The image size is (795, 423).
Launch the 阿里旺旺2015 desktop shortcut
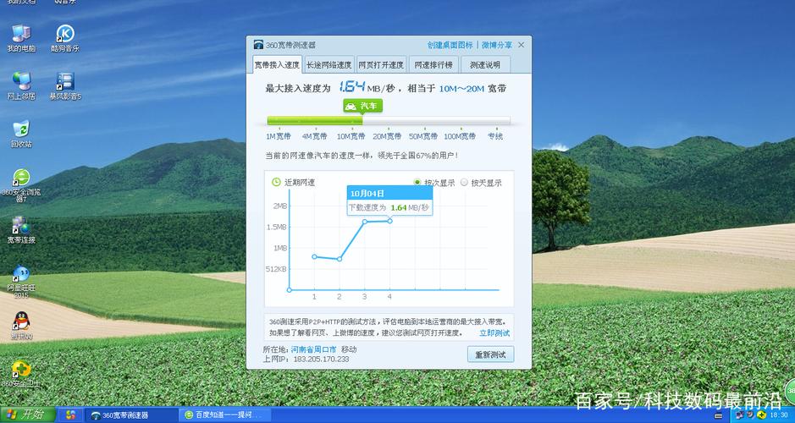point(21,281)
